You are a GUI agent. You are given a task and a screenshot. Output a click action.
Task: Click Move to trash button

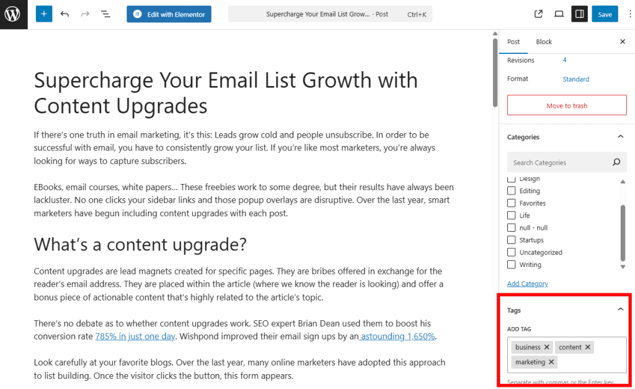point(567,105)
